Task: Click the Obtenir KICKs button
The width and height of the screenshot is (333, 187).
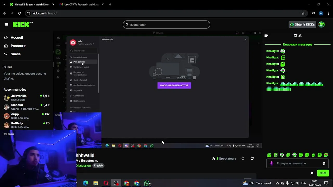Action: [303, 24]
